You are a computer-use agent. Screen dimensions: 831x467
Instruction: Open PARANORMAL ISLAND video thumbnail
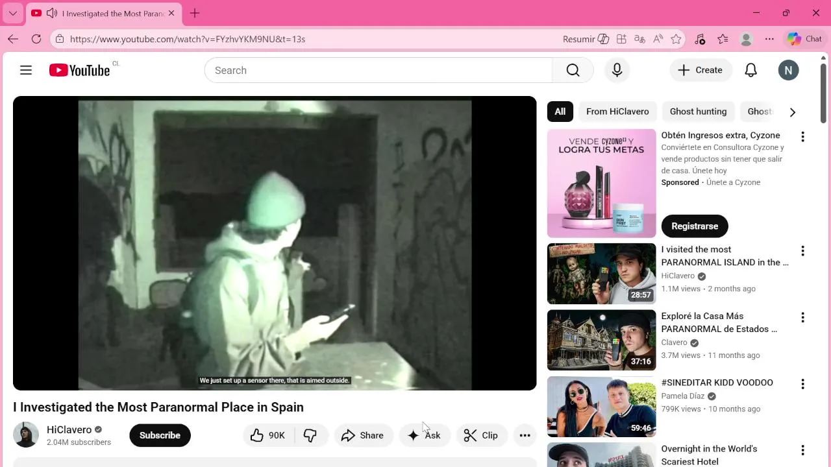tap(601, 274)
